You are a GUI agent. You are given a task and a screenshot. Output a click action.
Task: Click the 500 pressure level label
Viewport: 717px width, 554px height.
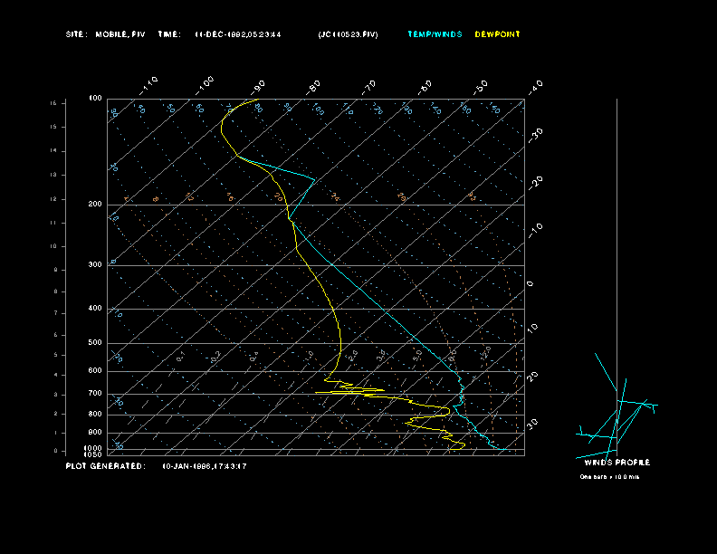(x=95, y=342)
